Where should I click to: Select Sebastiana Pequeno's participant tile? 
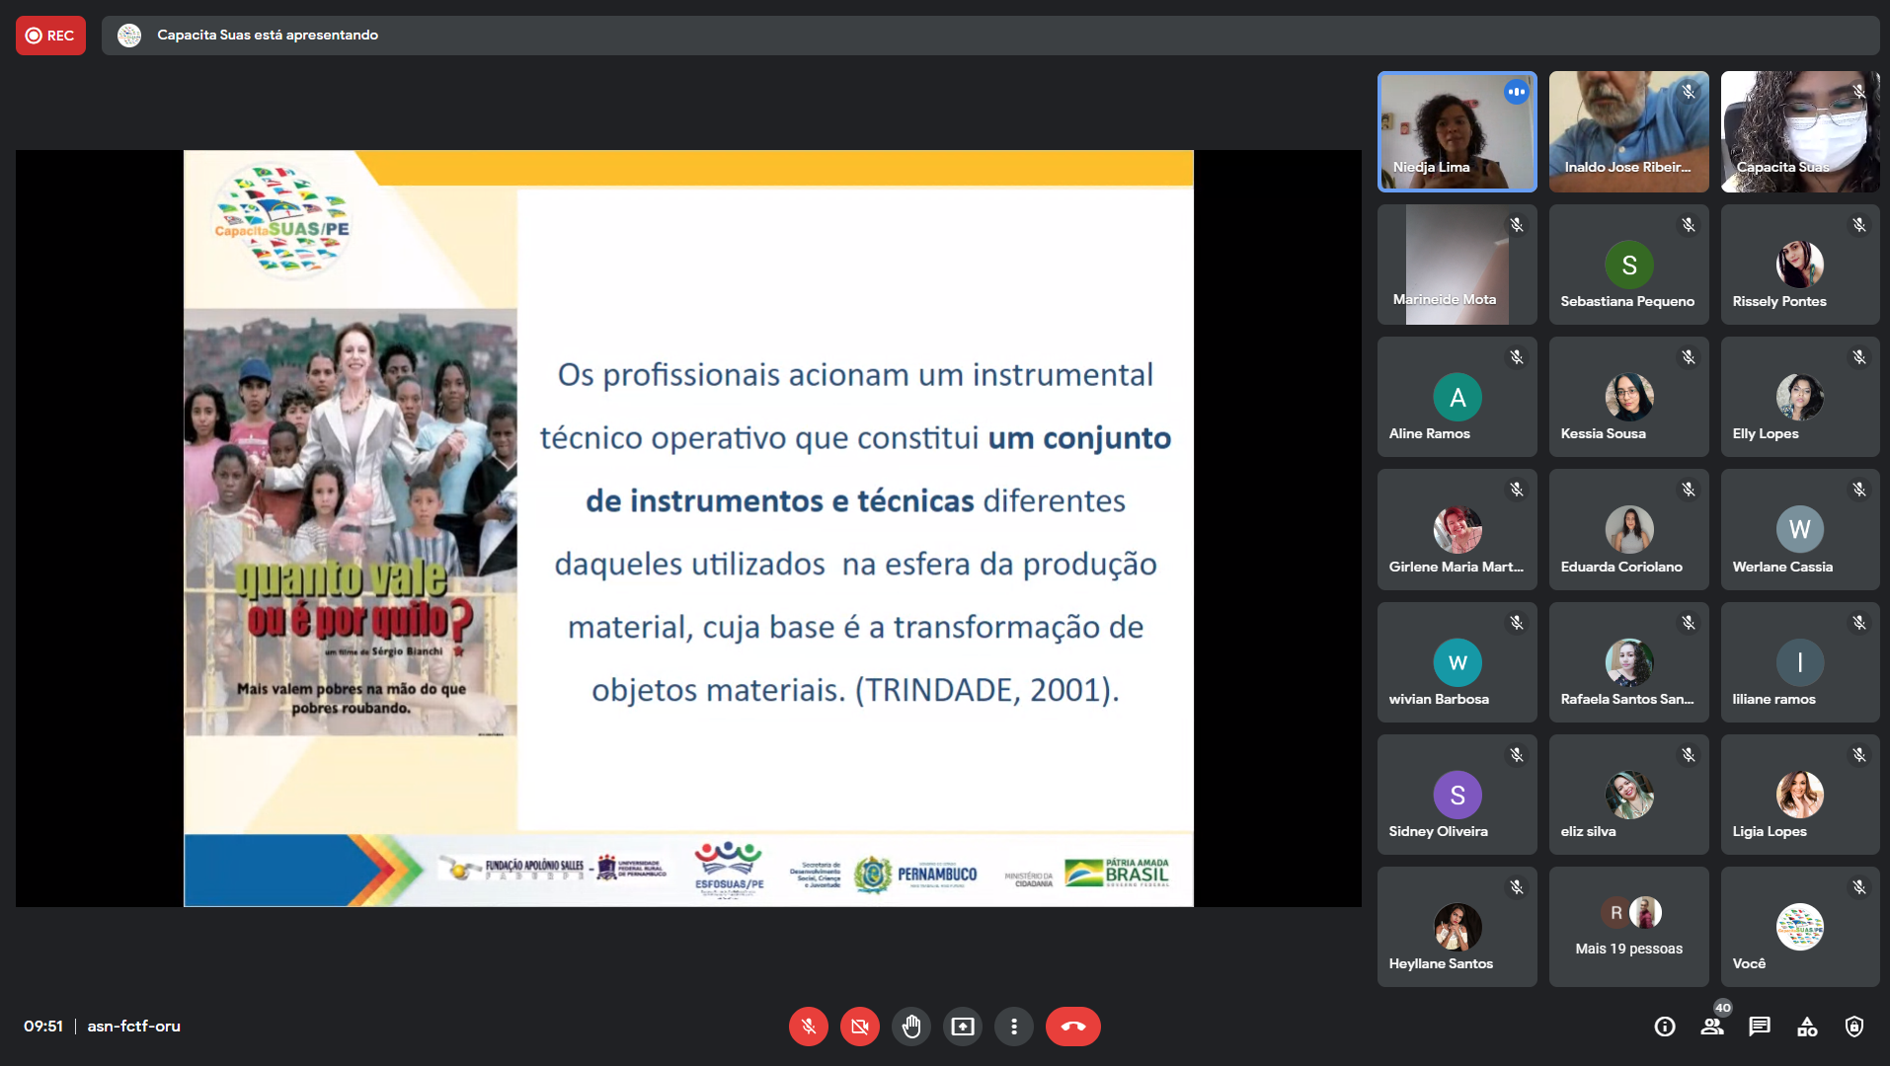(1628, 265)
